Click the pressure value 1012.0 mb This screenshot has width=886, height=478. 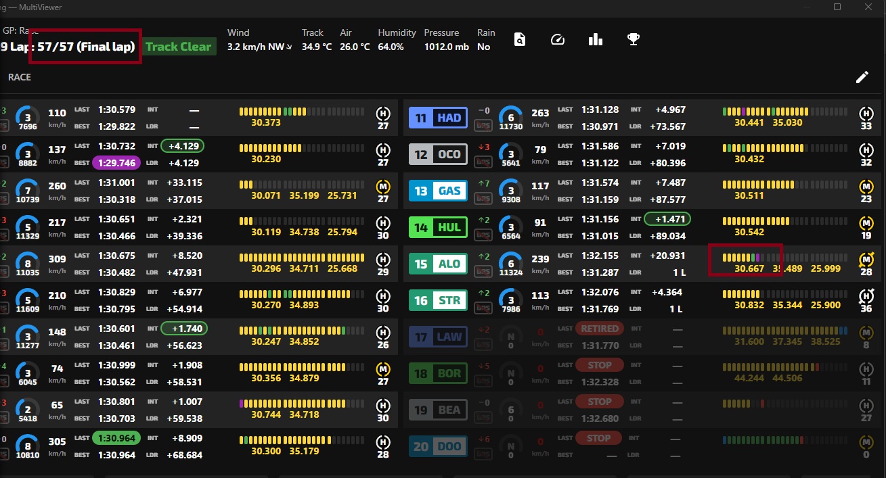pyautogui.click(x=447, y=47)
